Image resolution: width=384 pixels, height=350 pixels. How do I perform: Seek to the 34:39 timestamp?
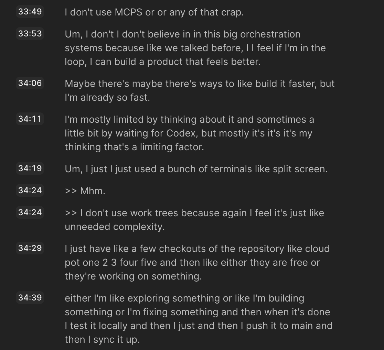click(30, 298)
